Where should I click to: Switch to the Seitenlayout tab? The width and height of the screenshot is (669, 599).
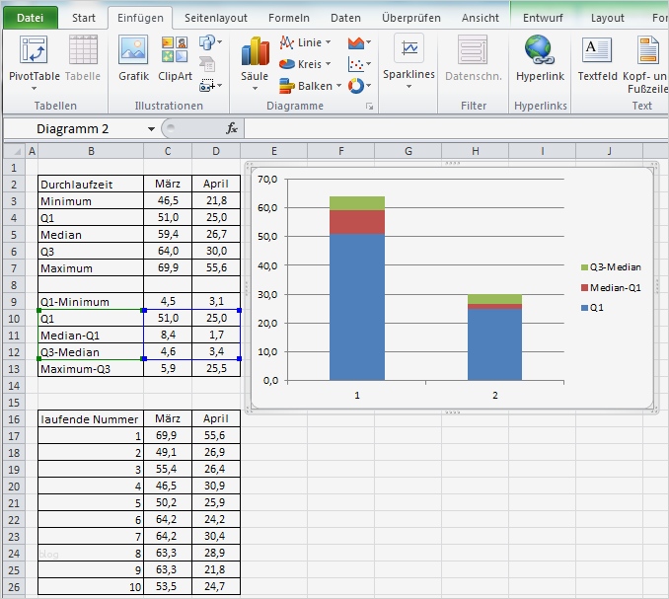tap(216, 17)
